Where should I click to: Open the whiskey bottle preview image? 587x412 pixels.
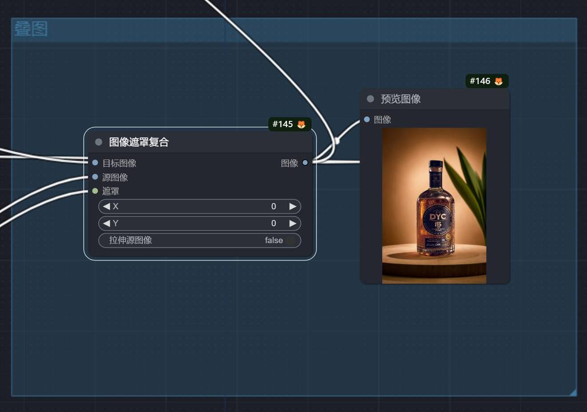click(434, 205)
